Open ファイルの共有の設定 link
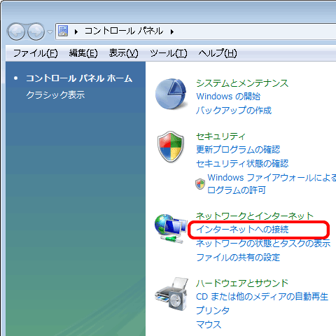The width and height of the screenshot is (336, 336). point(238,258)
